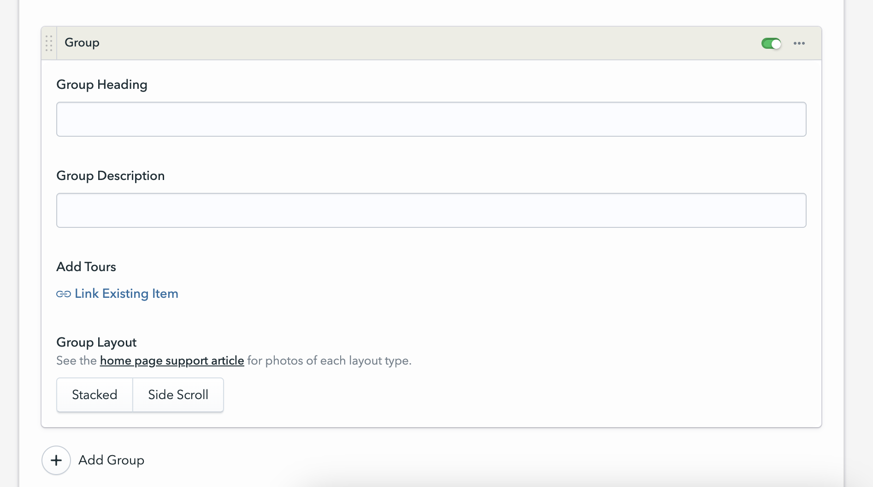
Task: Click the plus icon next to Add Group
Action: click(x=56, y=460)
